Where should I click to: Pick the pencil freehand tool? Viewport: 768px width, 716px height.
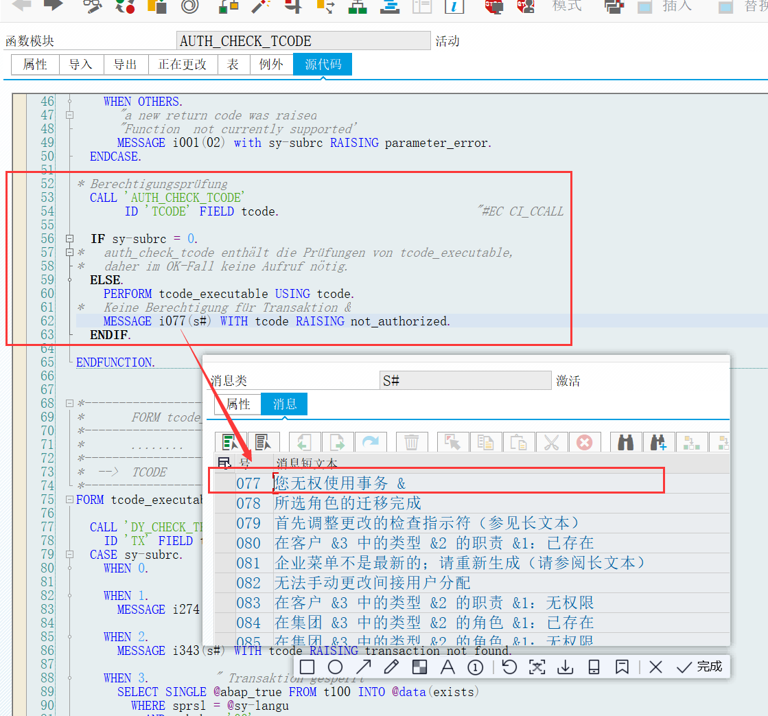(x=391, y=667)
